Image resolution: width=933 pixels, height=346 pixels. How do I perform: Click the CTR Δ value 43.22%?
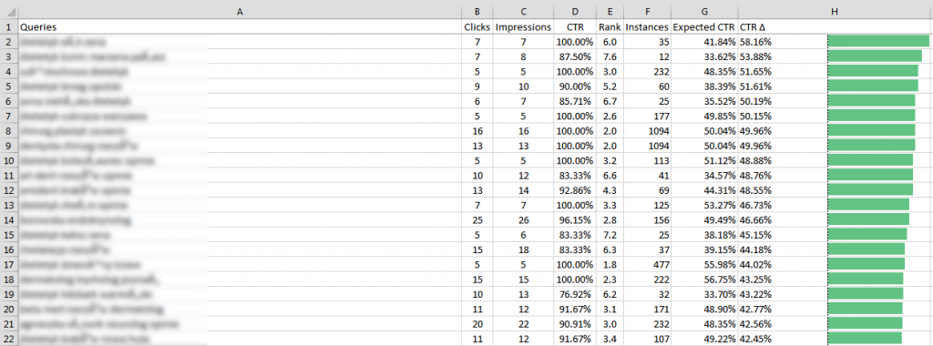[x=755, y=294]
